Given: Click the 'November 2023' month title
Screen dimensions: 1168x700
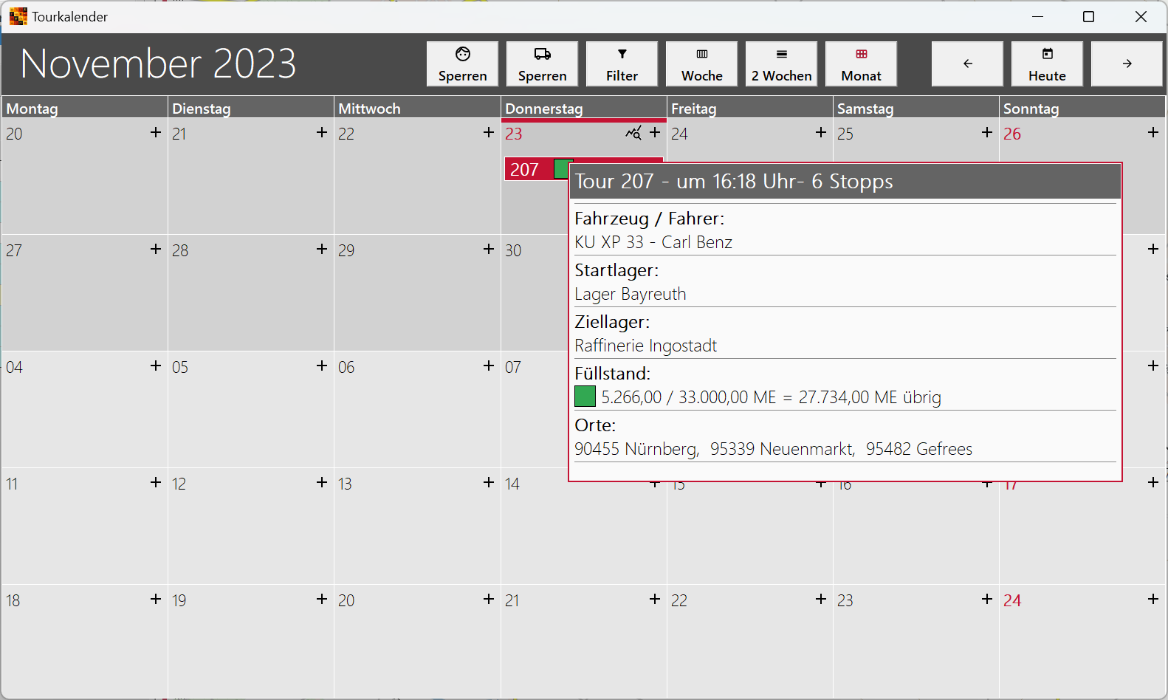Looking at the screenshot, I should 158,64.
